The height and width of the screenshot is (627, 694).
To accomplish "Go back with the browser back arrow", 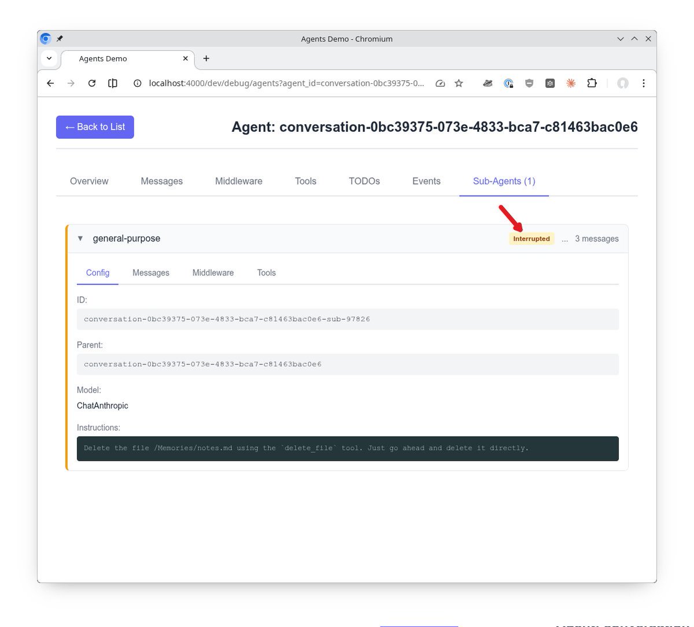I will pyautogui.click(x=50, y=83).
